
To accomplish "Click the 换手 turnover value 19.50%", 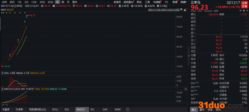I will [x=243, y=55].
